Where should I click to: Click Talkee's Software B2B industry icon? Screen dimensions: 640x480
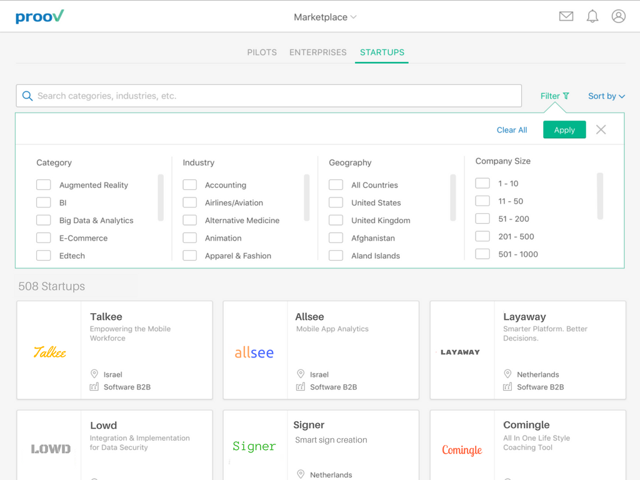coord(94,386)
